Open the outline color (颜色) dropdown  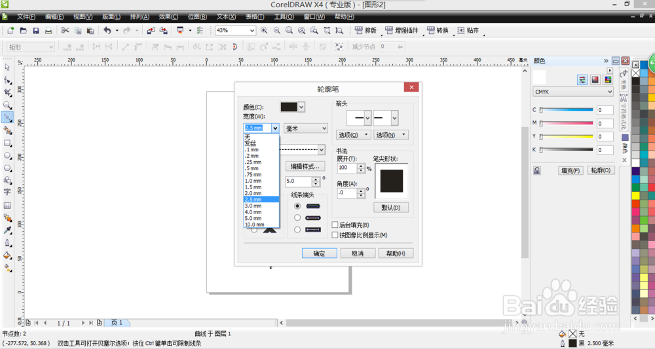coord(301,107)
